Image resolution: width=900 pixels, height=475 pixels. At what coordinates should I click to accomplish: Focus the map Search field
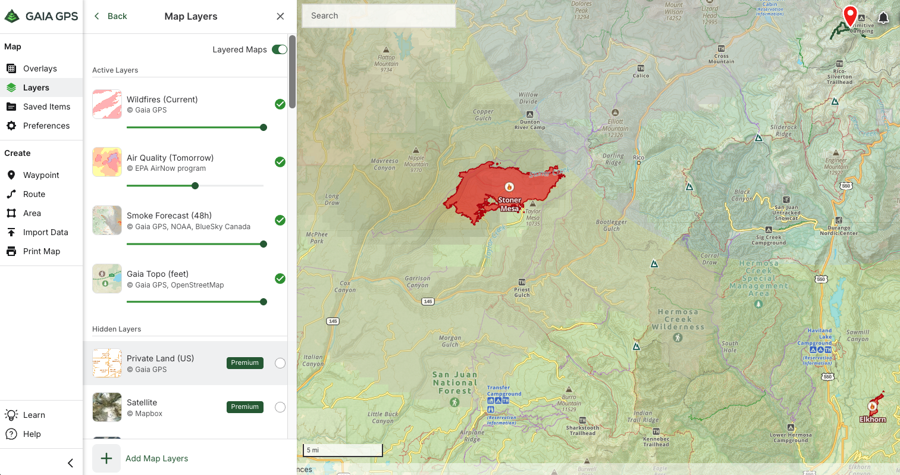click(379, 16)
